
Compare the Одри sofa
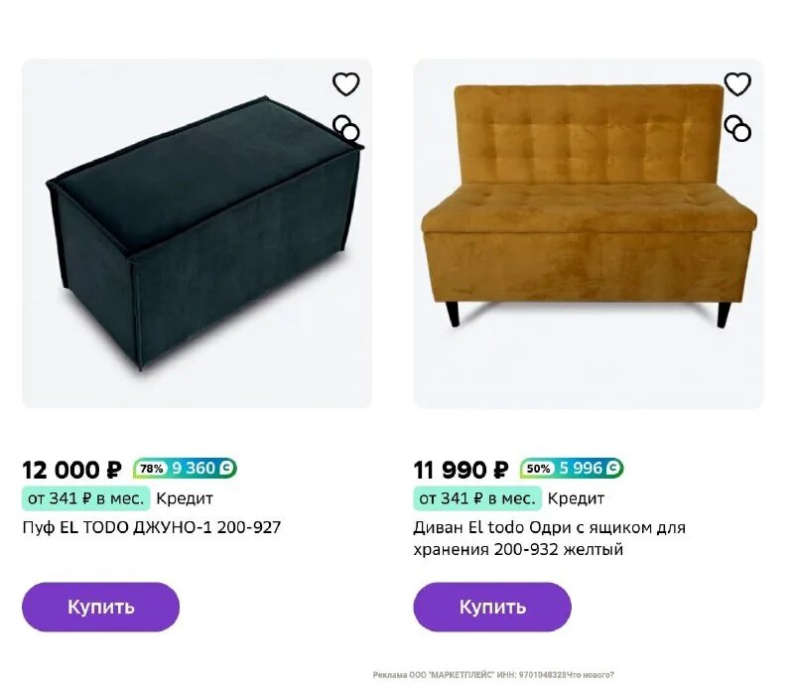coord(737,128)
